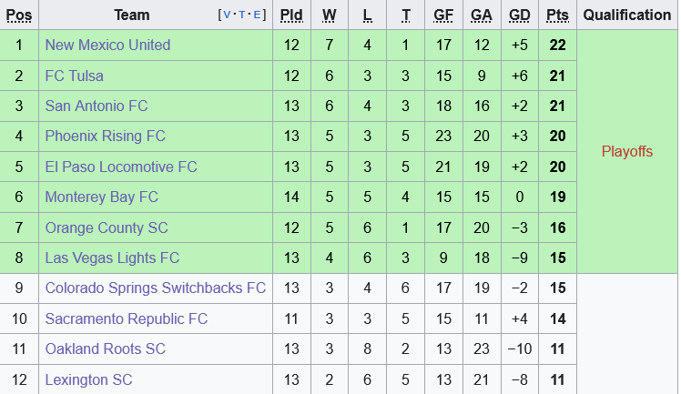
Task: Open the Orange County SC link
Action: coord(107,227)
